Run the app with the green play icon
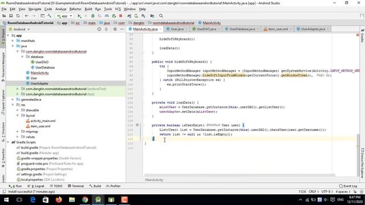This screenshot has width=365, height=205. click(x=79, y=16)
